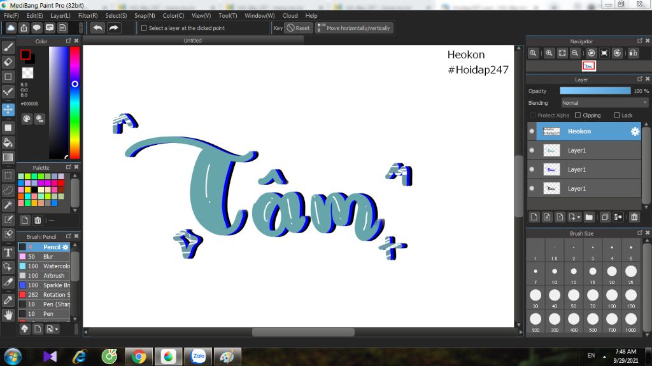Click the Reset key button

click(299, 28)
